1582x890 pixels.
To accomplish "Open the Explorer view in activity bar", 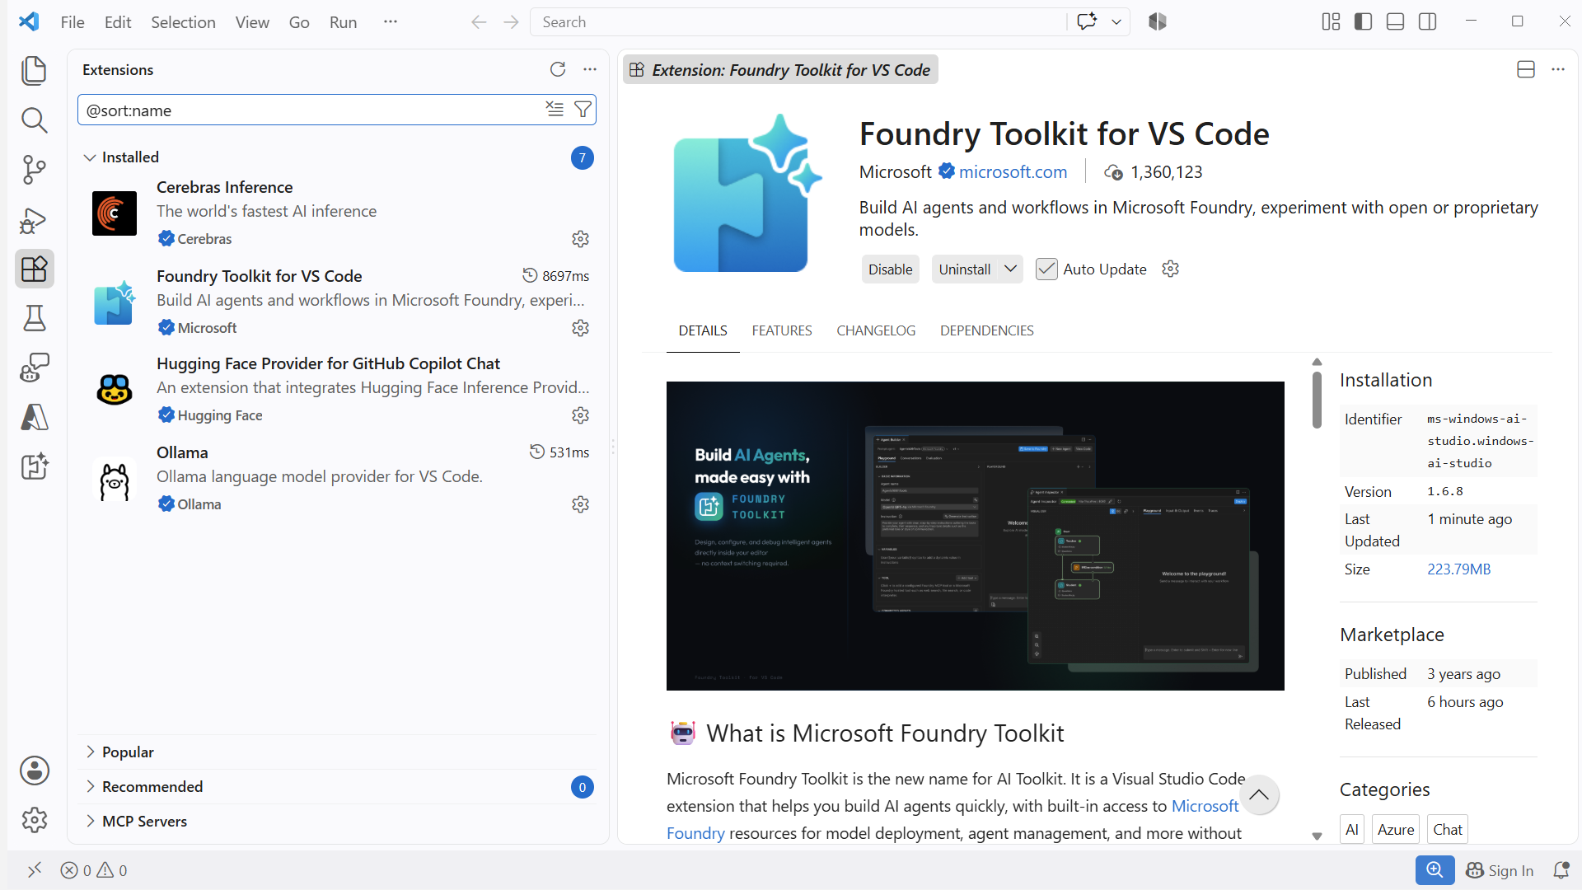I will point(34,71).
